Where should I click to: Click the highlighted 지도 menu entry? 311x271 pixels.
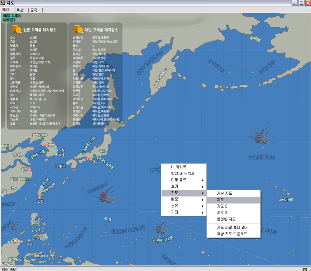click(183, 193)
